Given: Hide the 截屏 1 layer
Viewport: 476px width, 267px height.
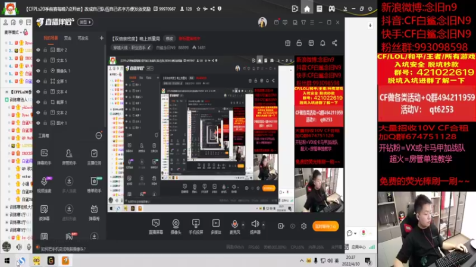Looking at the screenshot, I should click(38, 102).
